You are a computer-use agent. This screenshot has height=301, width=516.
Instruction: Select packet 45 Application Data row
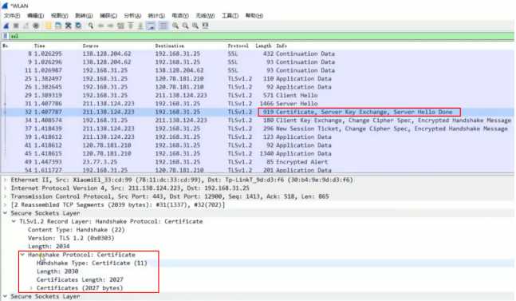258,153
